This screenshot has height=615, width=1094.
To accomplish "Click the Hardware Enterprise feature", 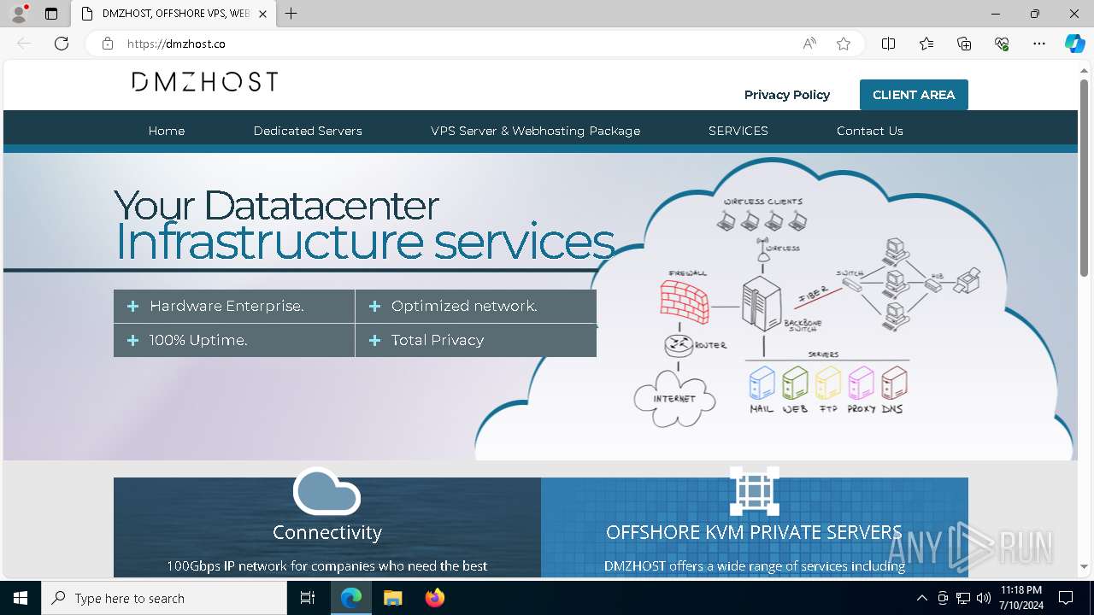I will (234, 306).
